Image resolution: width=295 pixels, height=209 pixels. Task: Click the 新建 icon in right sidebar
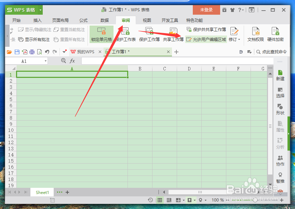pos(280,75)
